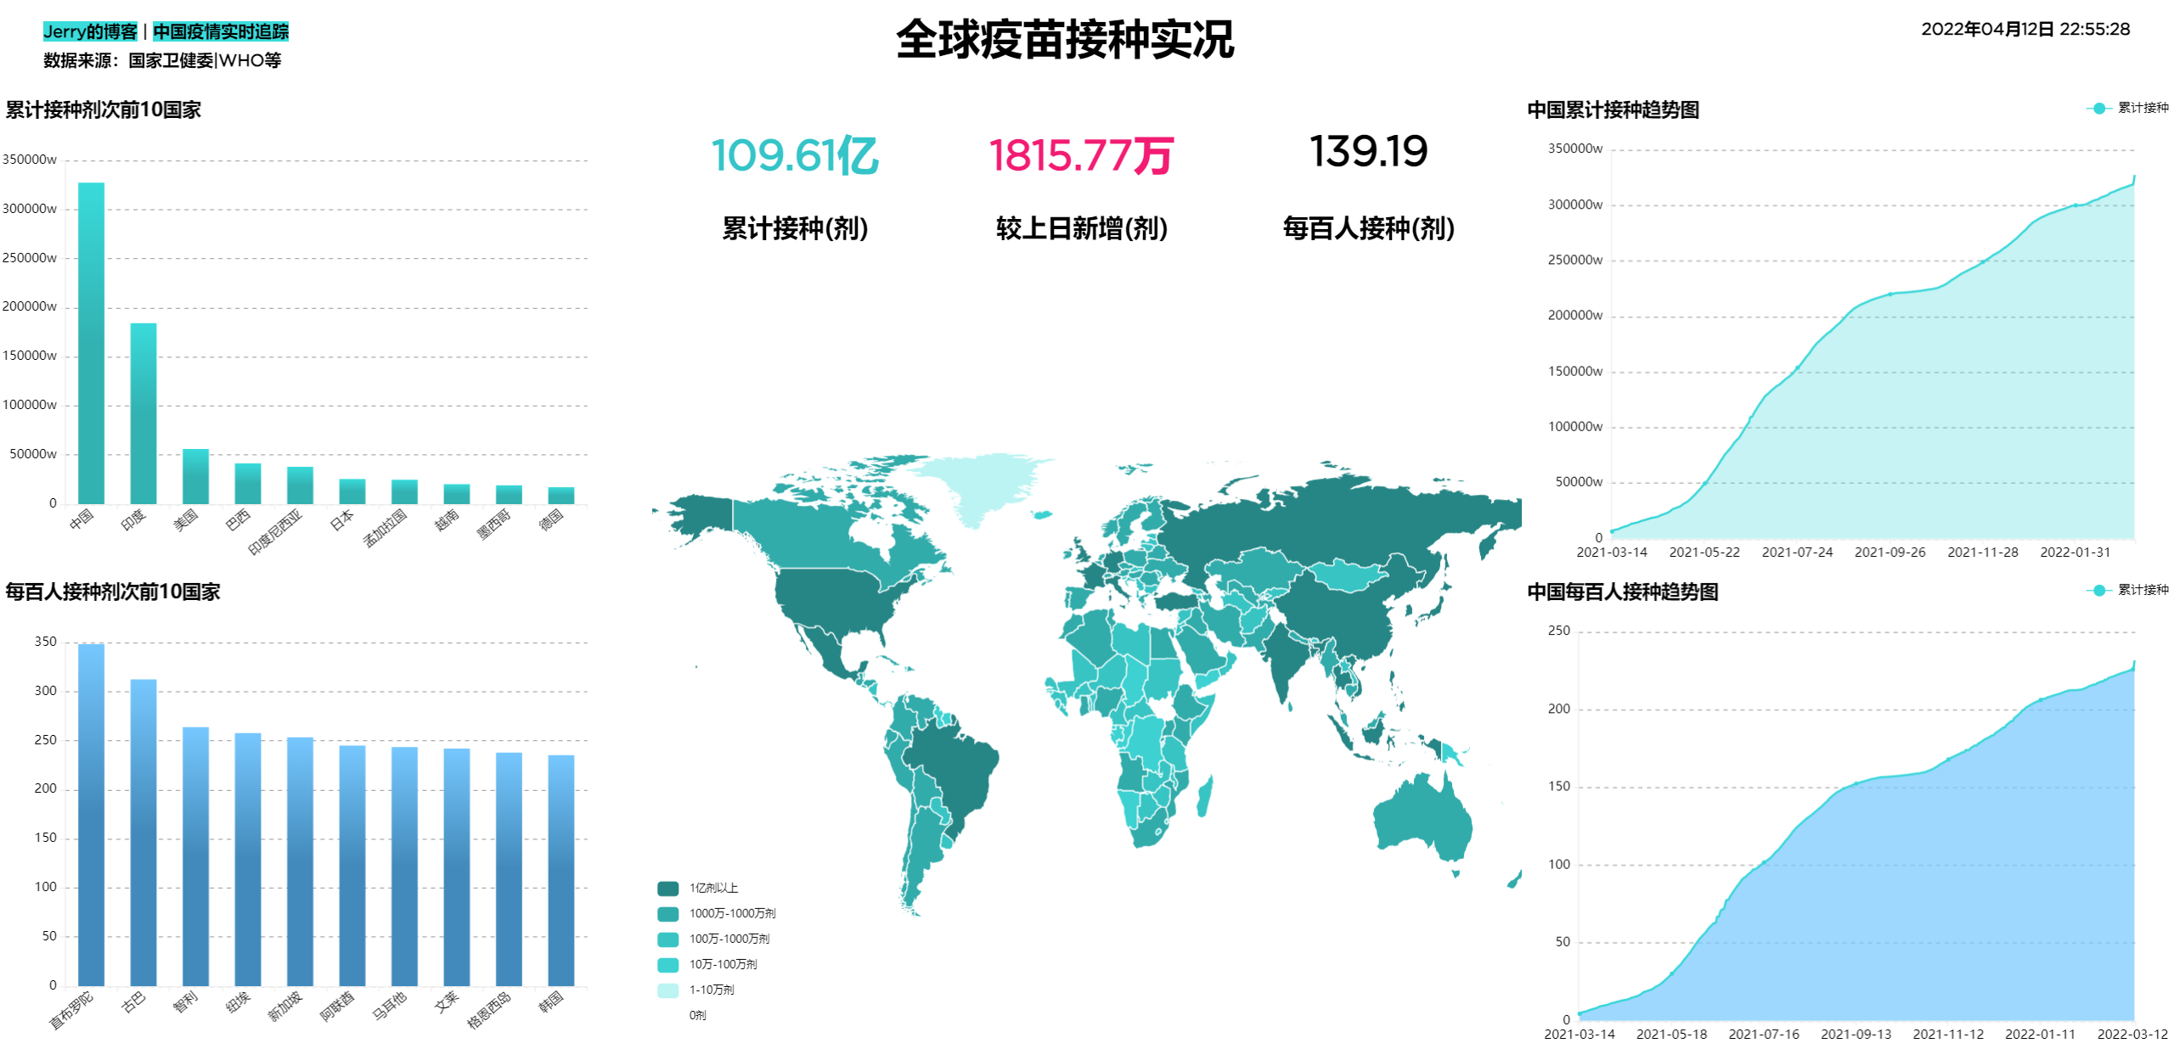Click the 2021-07-16 axis label in per-hundred trend

coord(1764,1035)
